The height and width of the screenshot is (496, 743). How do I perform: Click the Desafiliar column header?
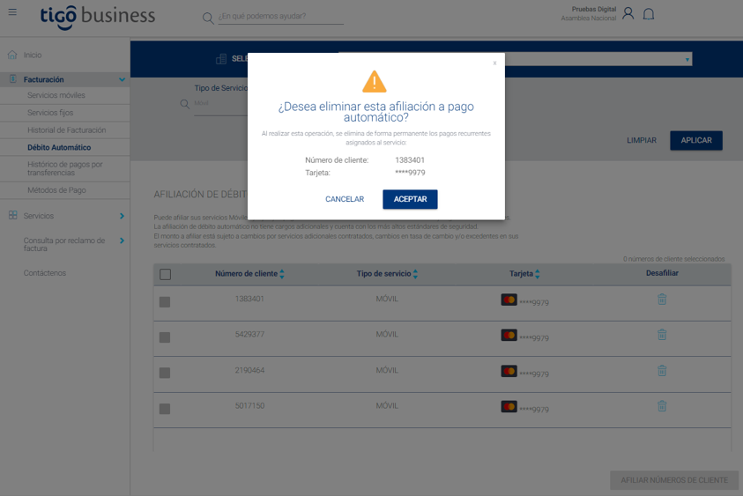point(662,273)
